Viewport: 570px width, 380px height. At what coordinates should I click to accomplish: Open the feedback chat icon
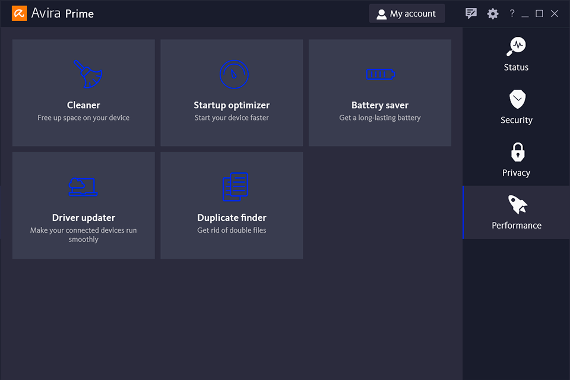471,14
